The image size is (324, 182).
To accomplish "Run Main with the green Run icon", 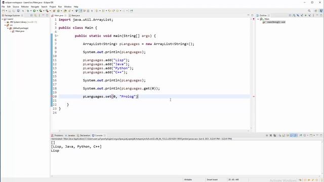I will pyautogui.click(x=34, y=11).
